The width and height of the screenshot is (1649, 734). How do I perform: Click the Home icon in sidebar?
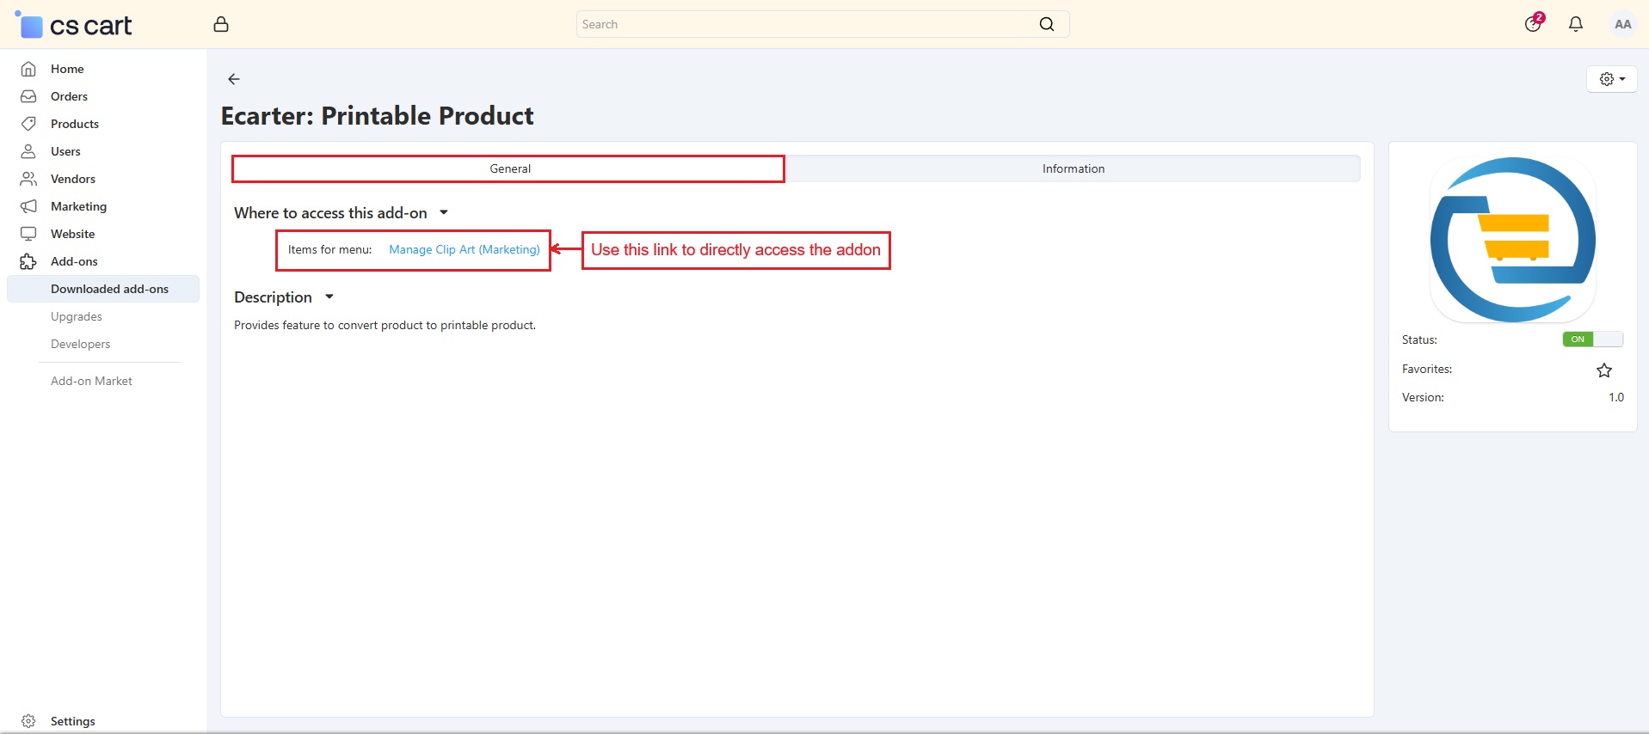[28, 69]
